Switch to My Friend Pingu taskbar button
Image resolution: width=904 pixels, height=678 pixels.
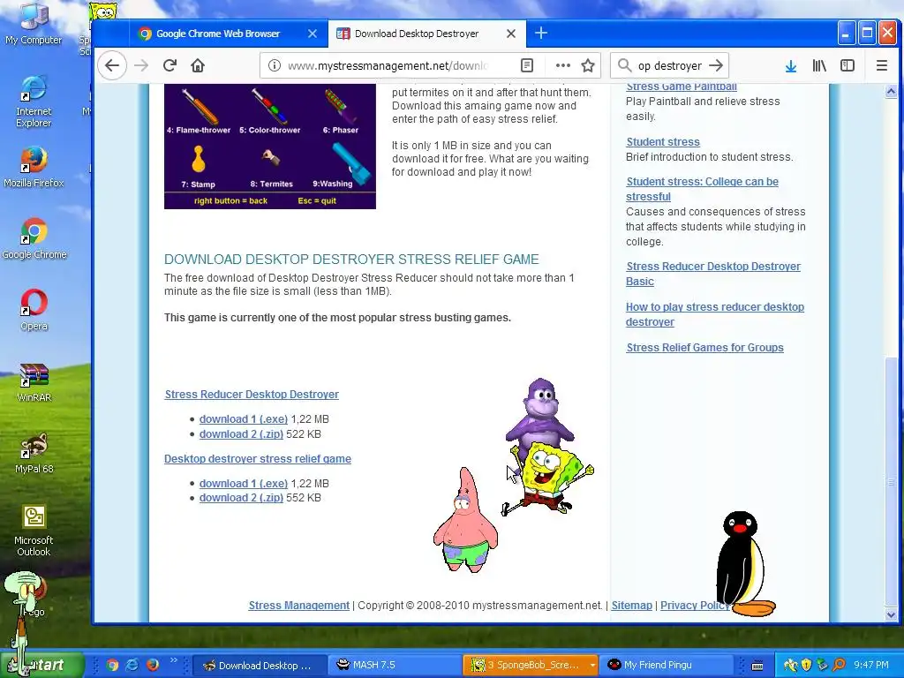666,666
